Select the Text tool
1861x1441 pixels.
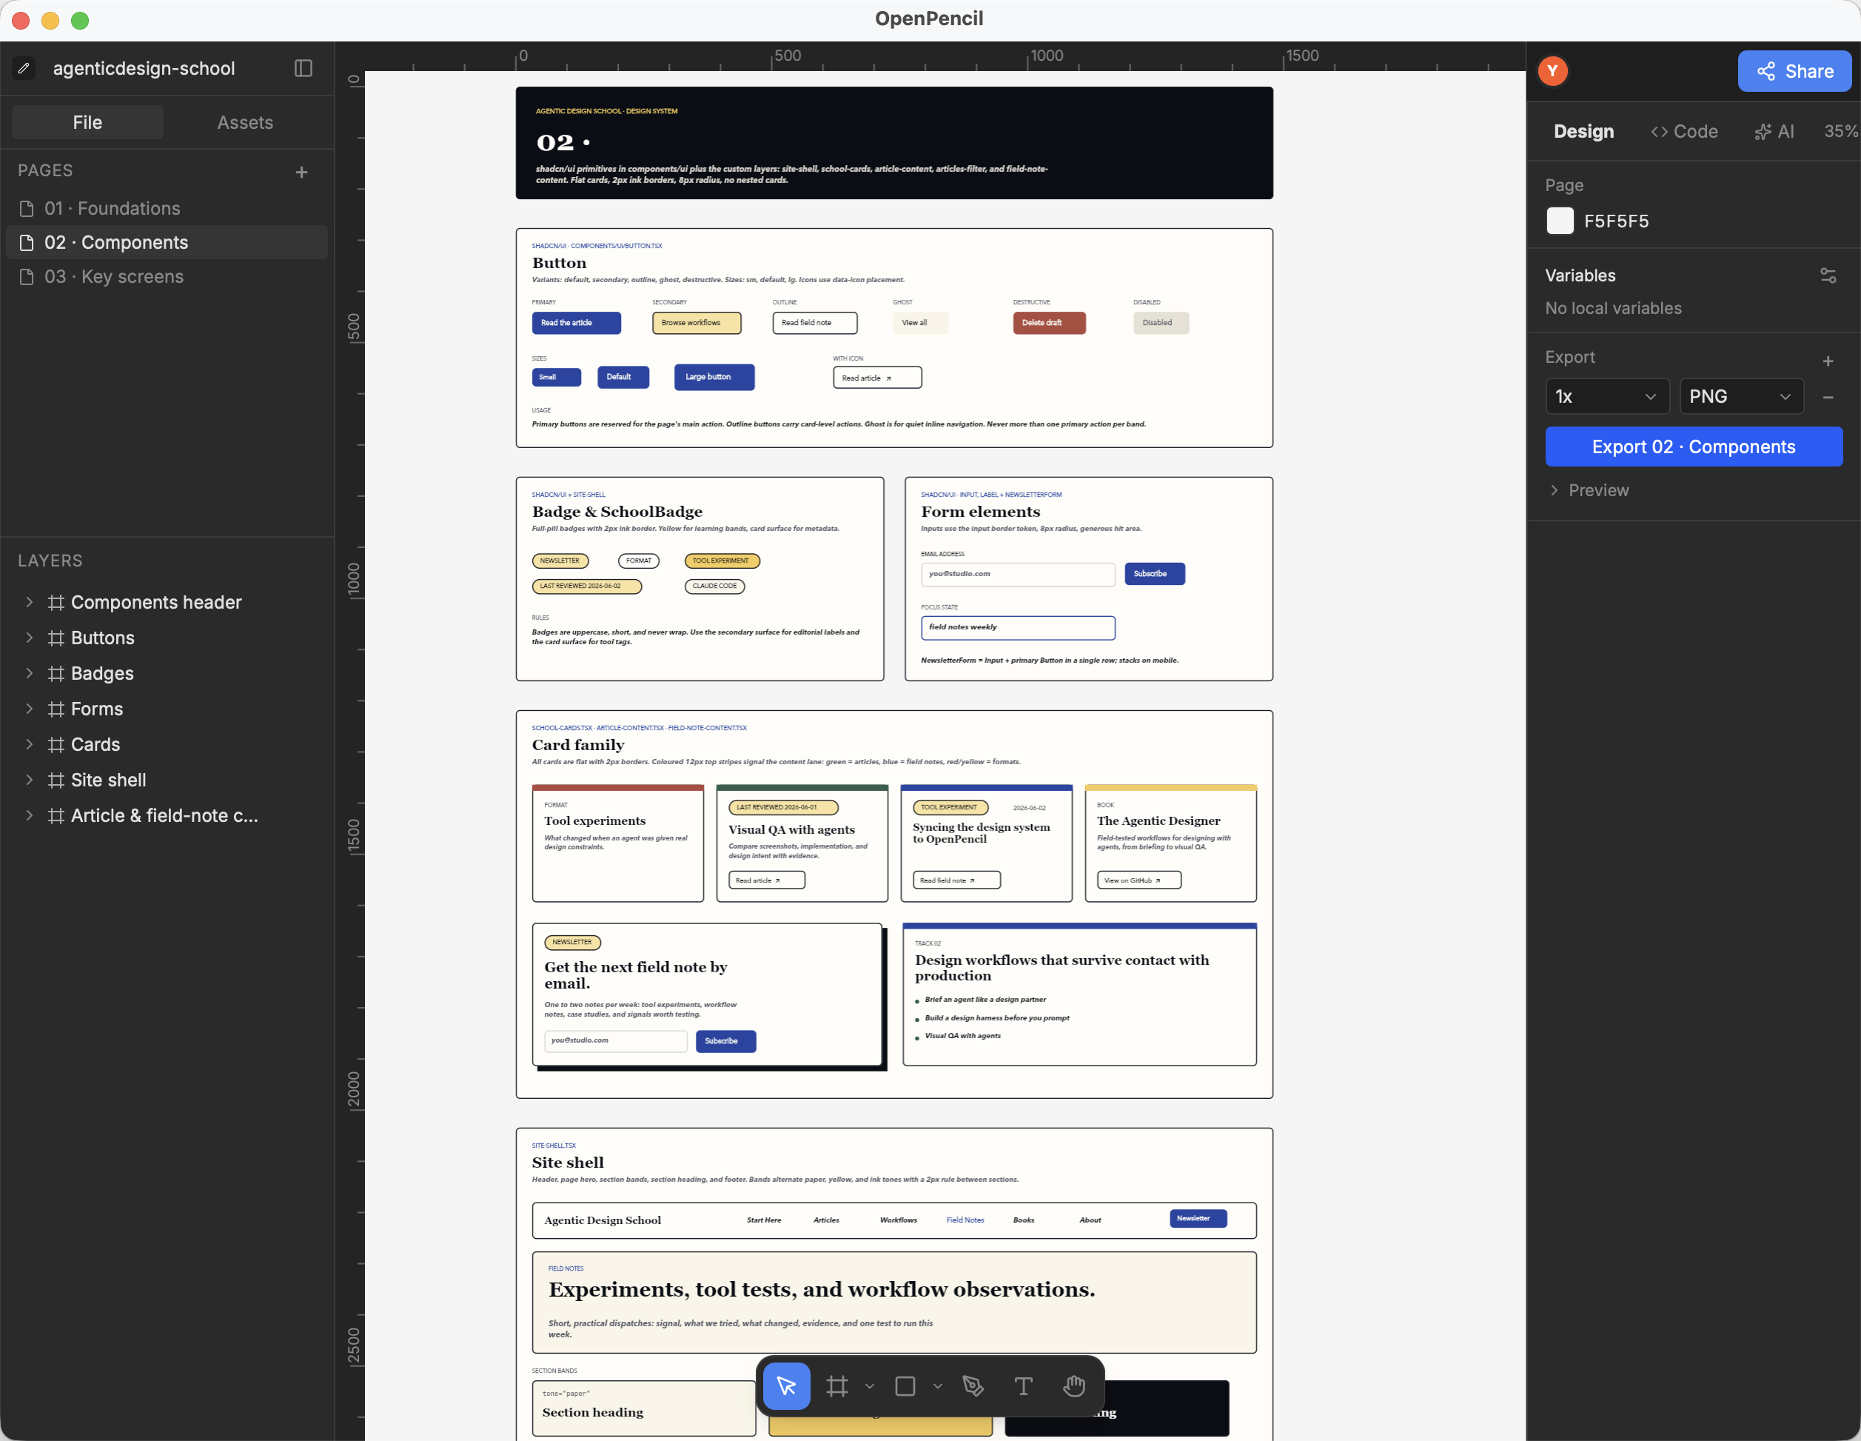(x=1022, y=1386)
